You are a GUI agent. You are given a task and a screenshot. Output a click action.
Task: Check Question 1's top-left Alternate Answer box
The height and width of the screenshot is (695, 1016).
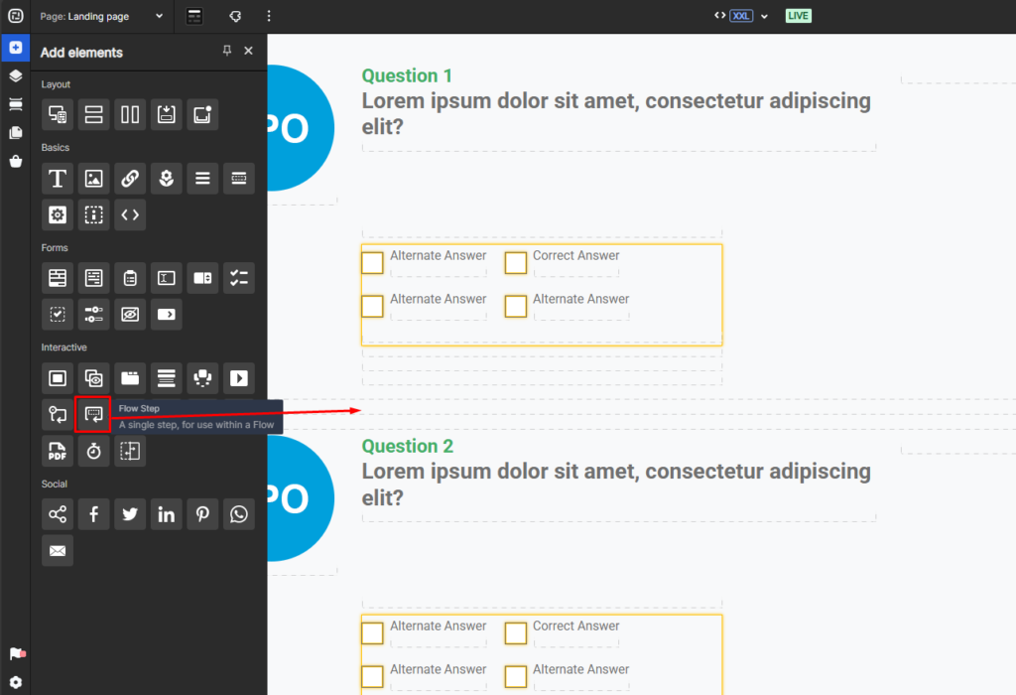click(x=373, y=263)
